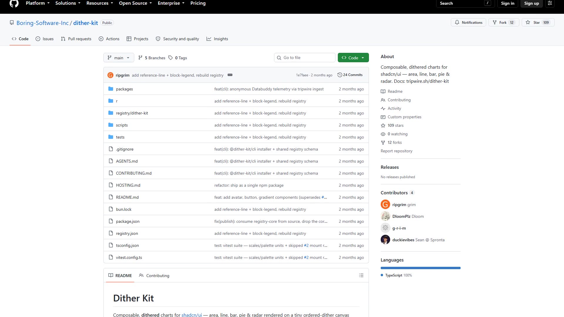The image size is (564, 317).
Task: Open the commit message ellipsis icon
Action: click(x=230, y=75)
